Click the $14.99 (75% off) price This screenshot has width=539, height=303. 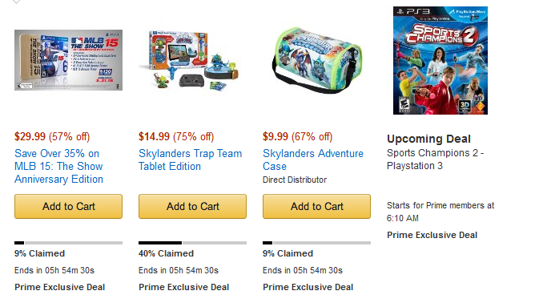click(176, 136)
